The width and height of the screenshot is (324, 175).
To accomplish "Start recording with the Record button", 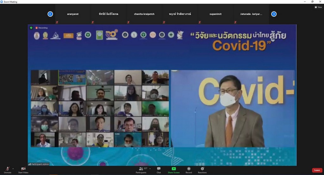I will click(x=189, y=170).
